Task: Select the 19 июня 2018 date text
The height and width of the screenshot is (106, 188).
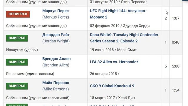Action: [102, 50]
